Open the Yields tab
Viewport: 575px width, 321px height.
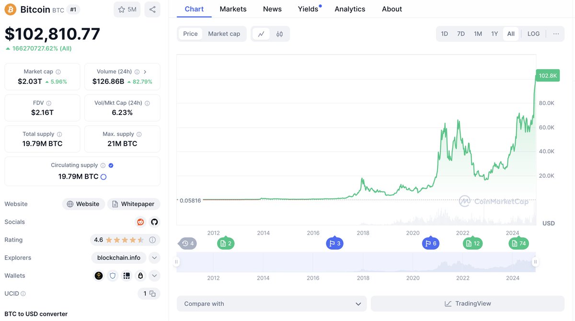pos(309,9)
